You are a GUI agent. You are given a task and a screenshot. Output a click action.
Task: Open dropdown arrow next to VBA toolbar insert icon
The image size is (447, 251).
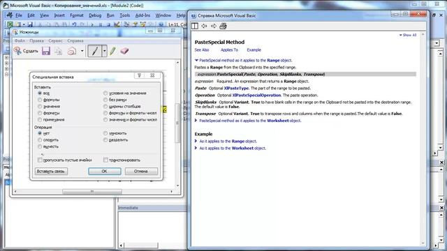[x=24, y=24]
